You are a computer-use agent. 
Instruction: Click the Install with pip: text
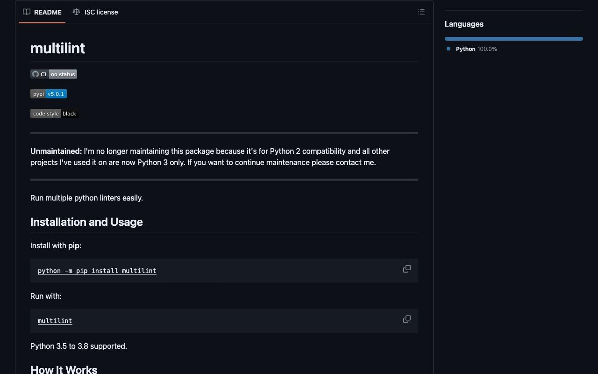pyautogui.click(x=56, y=245)
